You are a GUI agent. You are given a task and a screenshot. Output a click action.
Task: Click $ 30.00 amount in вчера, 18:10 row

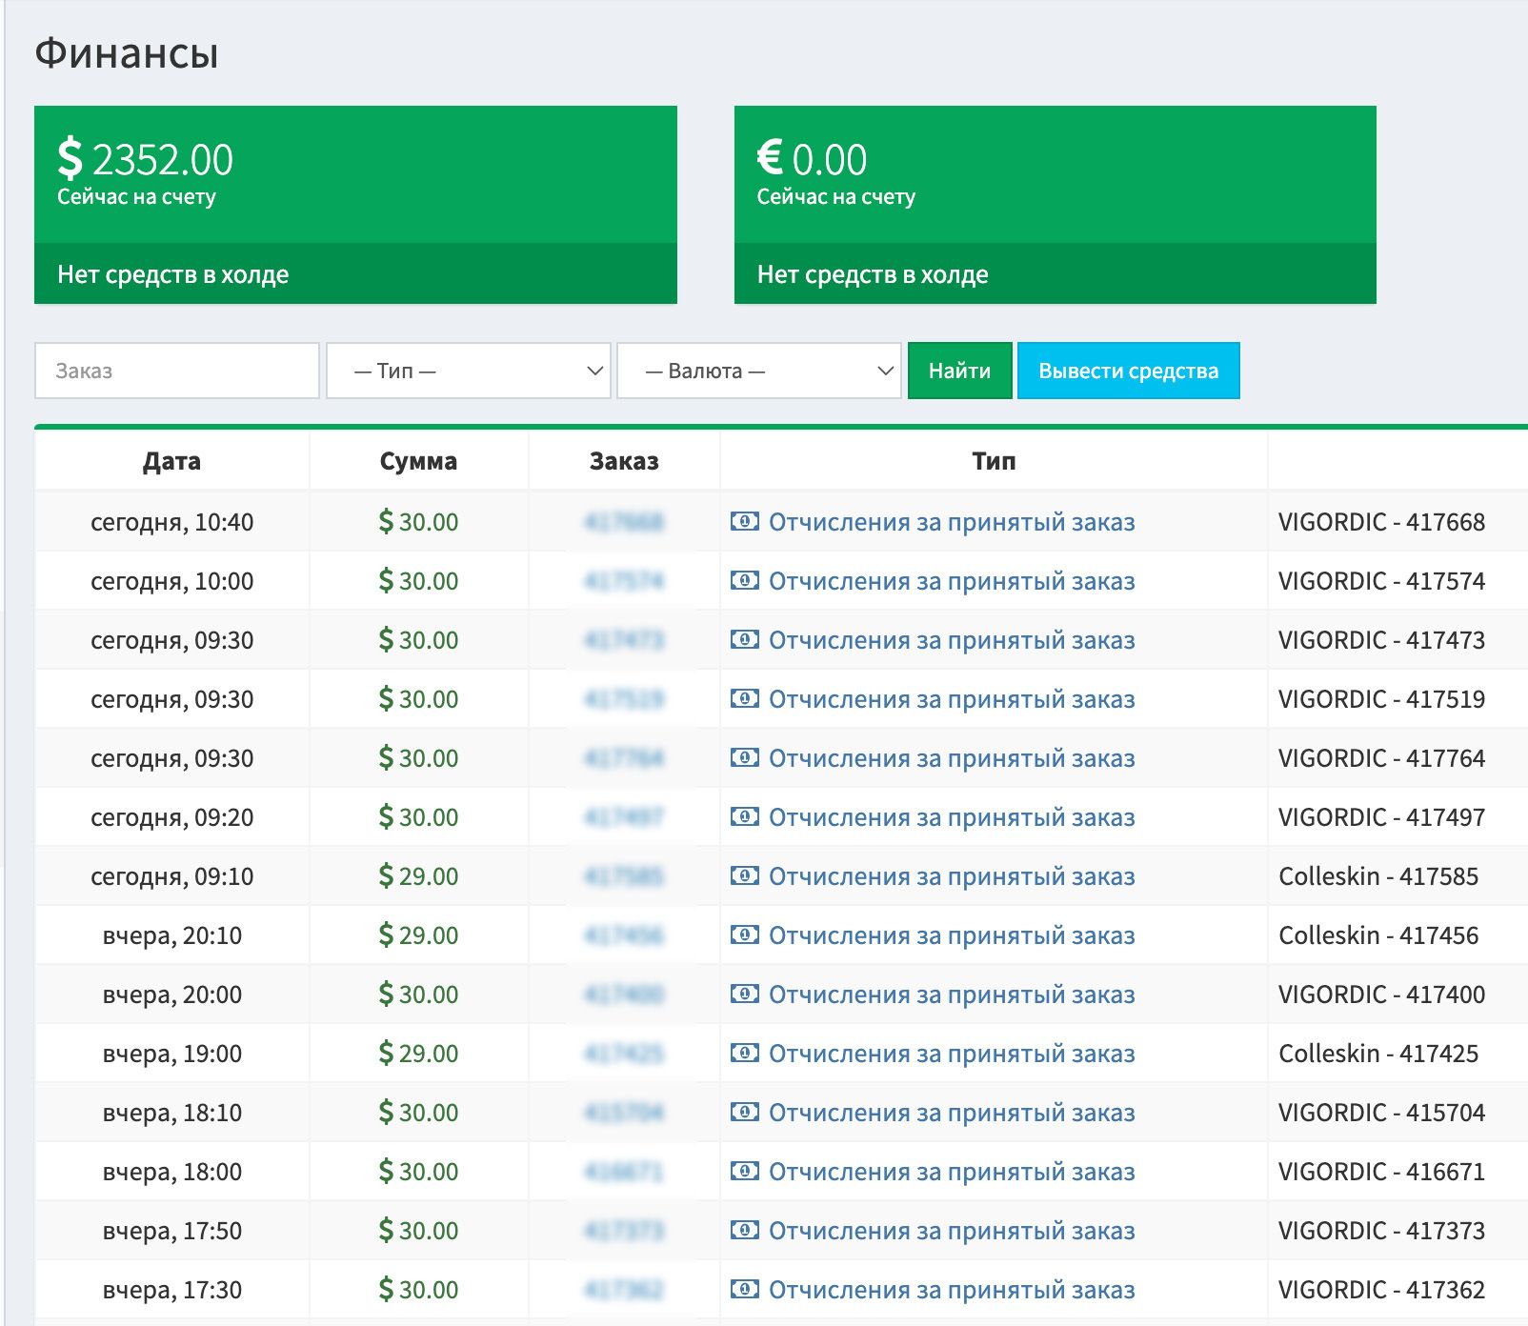point(418,1113)
